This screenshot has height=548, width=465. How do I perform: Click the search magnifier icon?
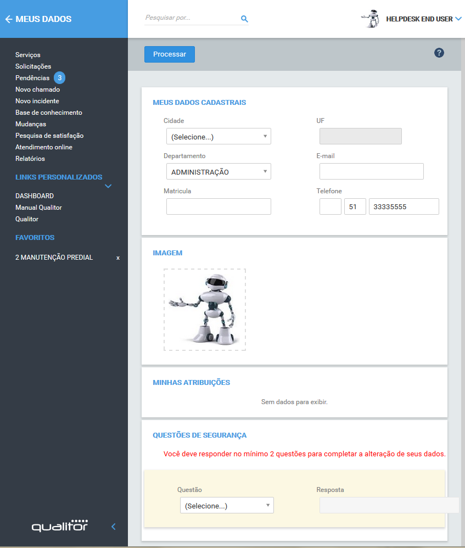pyautogui.click(x=244, y=19)
